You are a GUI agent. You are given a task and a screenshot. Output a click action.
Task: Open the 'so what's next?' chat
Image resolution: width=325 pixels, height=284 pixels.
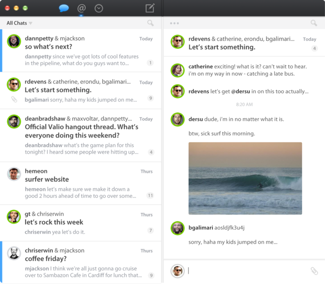click(81, 50)
